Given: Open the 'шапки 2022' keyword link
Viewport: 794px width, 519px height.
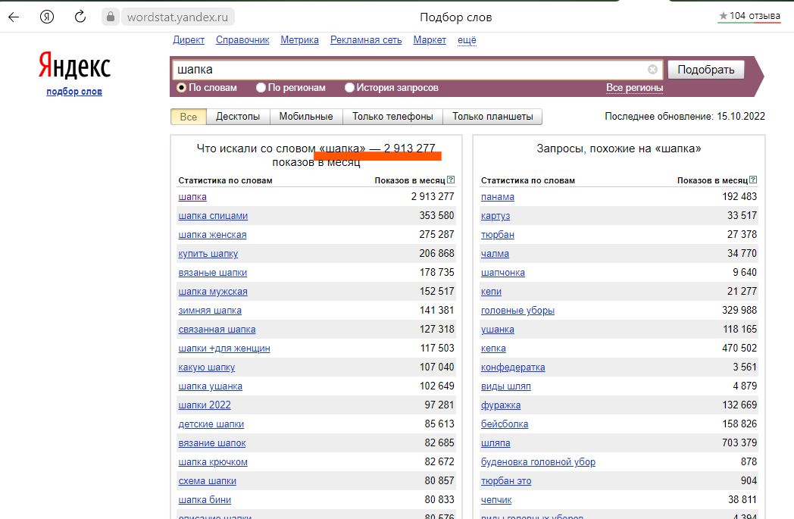Looking at the screenshot, I should [x=205, y=405].
